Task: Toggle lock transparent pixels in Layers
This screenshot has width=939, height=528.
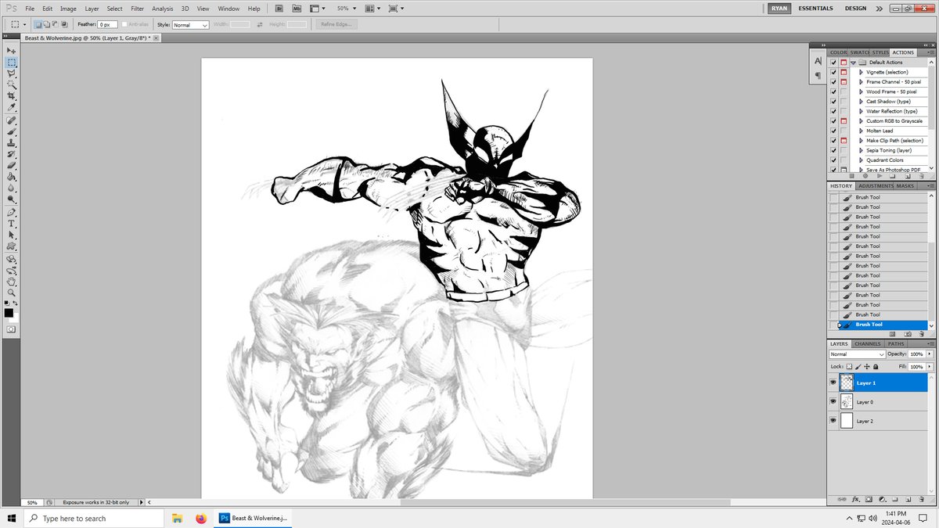Action: pyautogui.click(x=850, y=367)
